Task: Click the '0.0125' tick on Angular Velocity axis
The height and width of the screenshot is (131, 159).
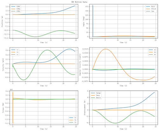Action: coord(86,49)
